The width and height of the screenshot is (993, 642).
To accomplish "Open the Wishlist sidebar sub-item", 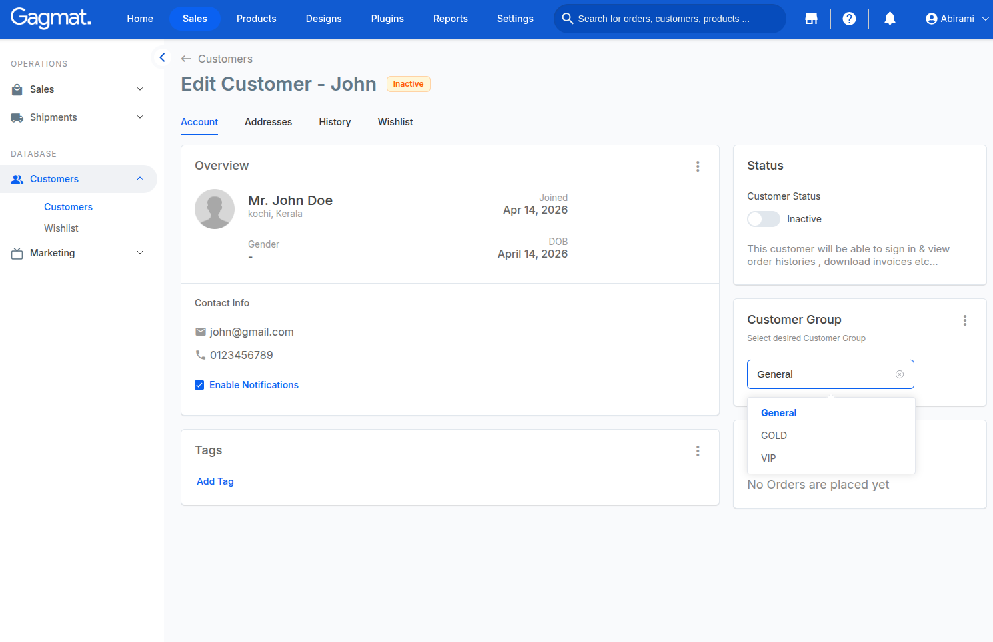I will (x=61, y=228).
